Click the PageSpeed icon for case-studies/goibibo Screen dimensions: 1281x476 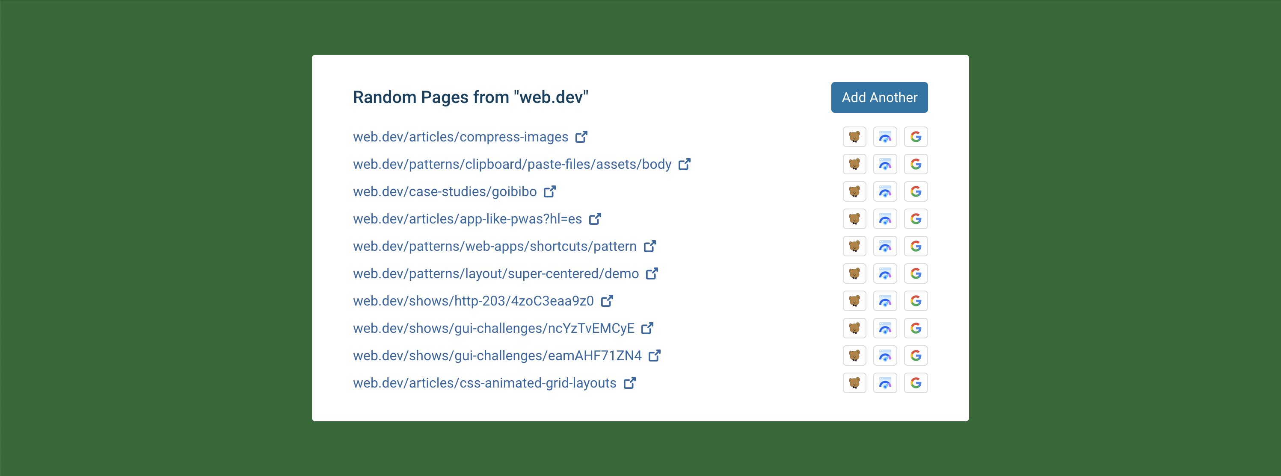coord(885,191)
